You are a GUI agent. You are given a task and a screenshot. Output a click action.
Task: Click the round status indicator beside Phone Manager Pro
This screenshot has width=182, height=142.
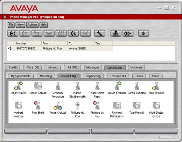pos(5,17)
